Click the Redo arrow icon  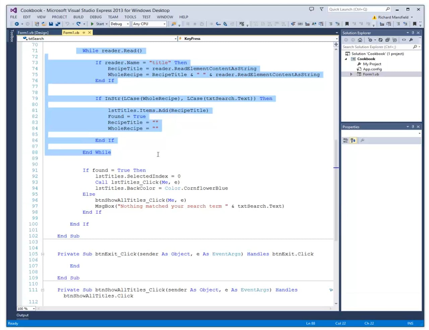click(78, 24)
